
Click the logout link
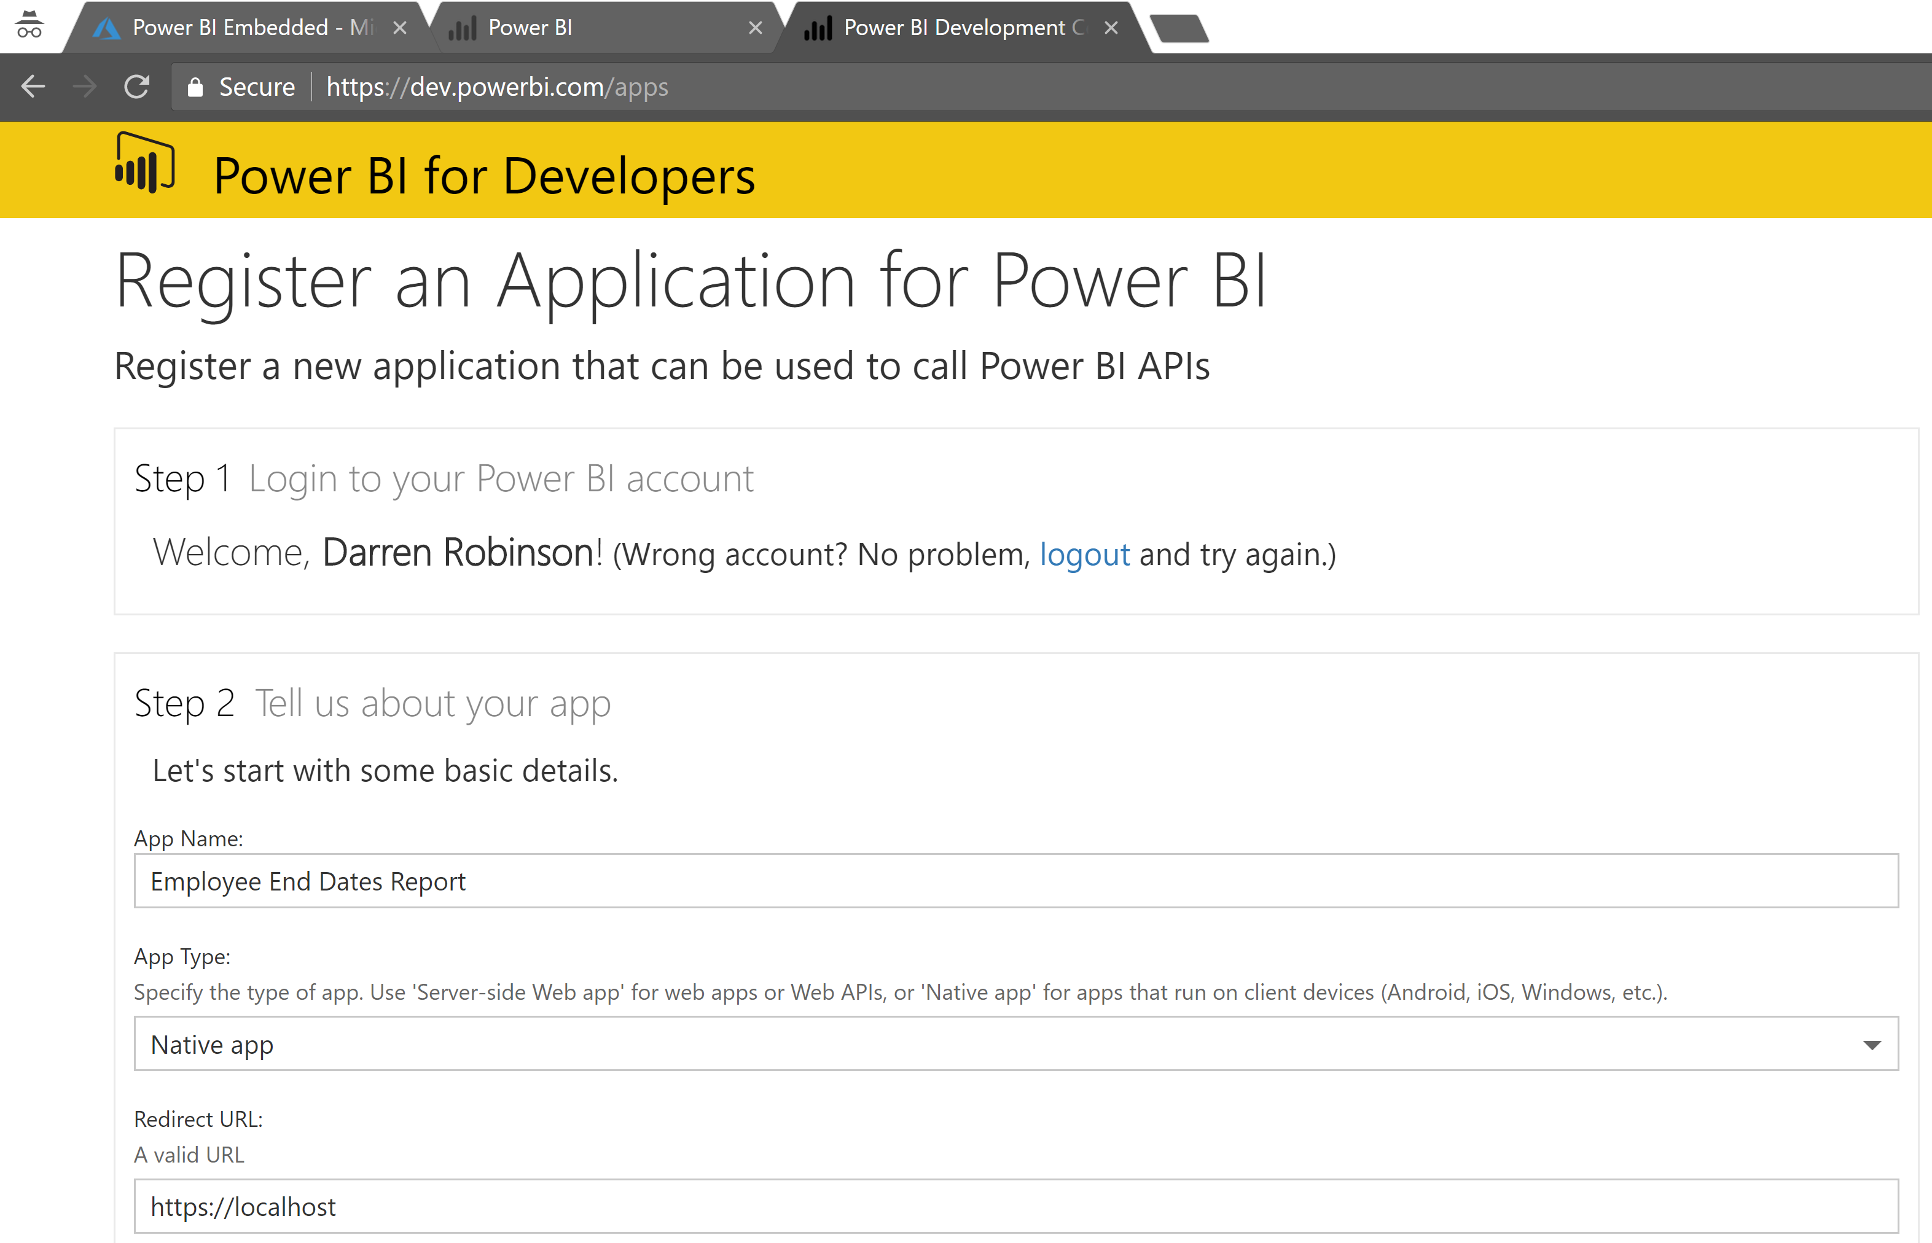click(1084, 555)
